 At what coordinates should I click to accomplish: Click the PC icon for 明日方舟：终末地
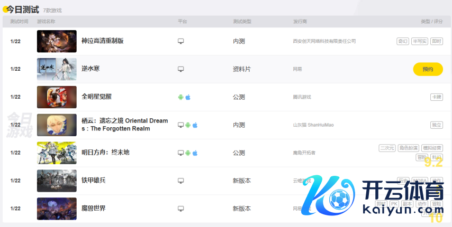(180, 153)
